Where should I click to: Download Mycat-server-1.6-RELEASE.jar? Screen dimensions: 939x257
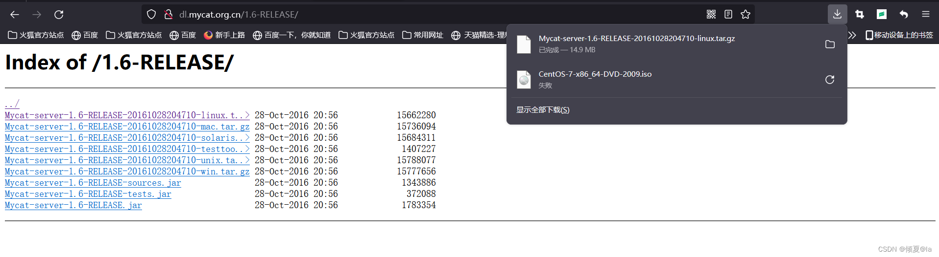[x=73, y=205]
